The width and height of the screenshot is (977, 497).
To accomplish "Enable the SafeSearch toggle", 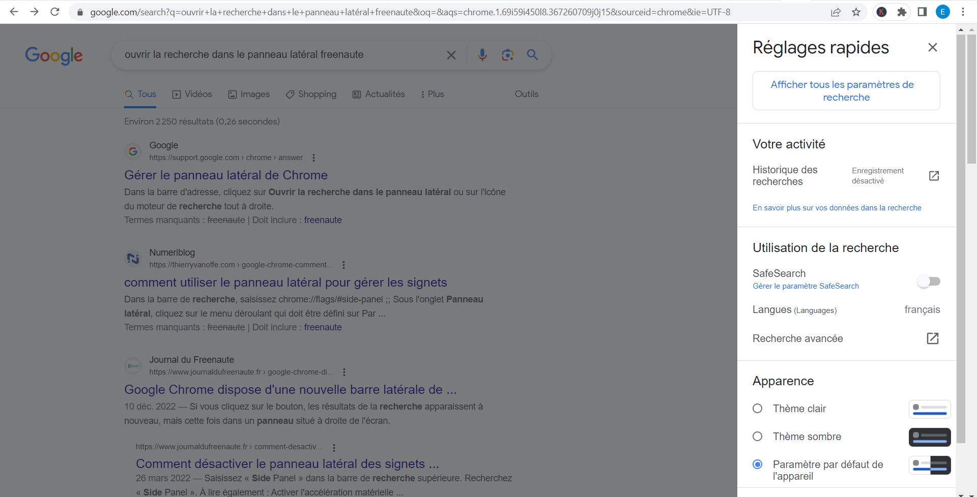I will click(929, 281).
